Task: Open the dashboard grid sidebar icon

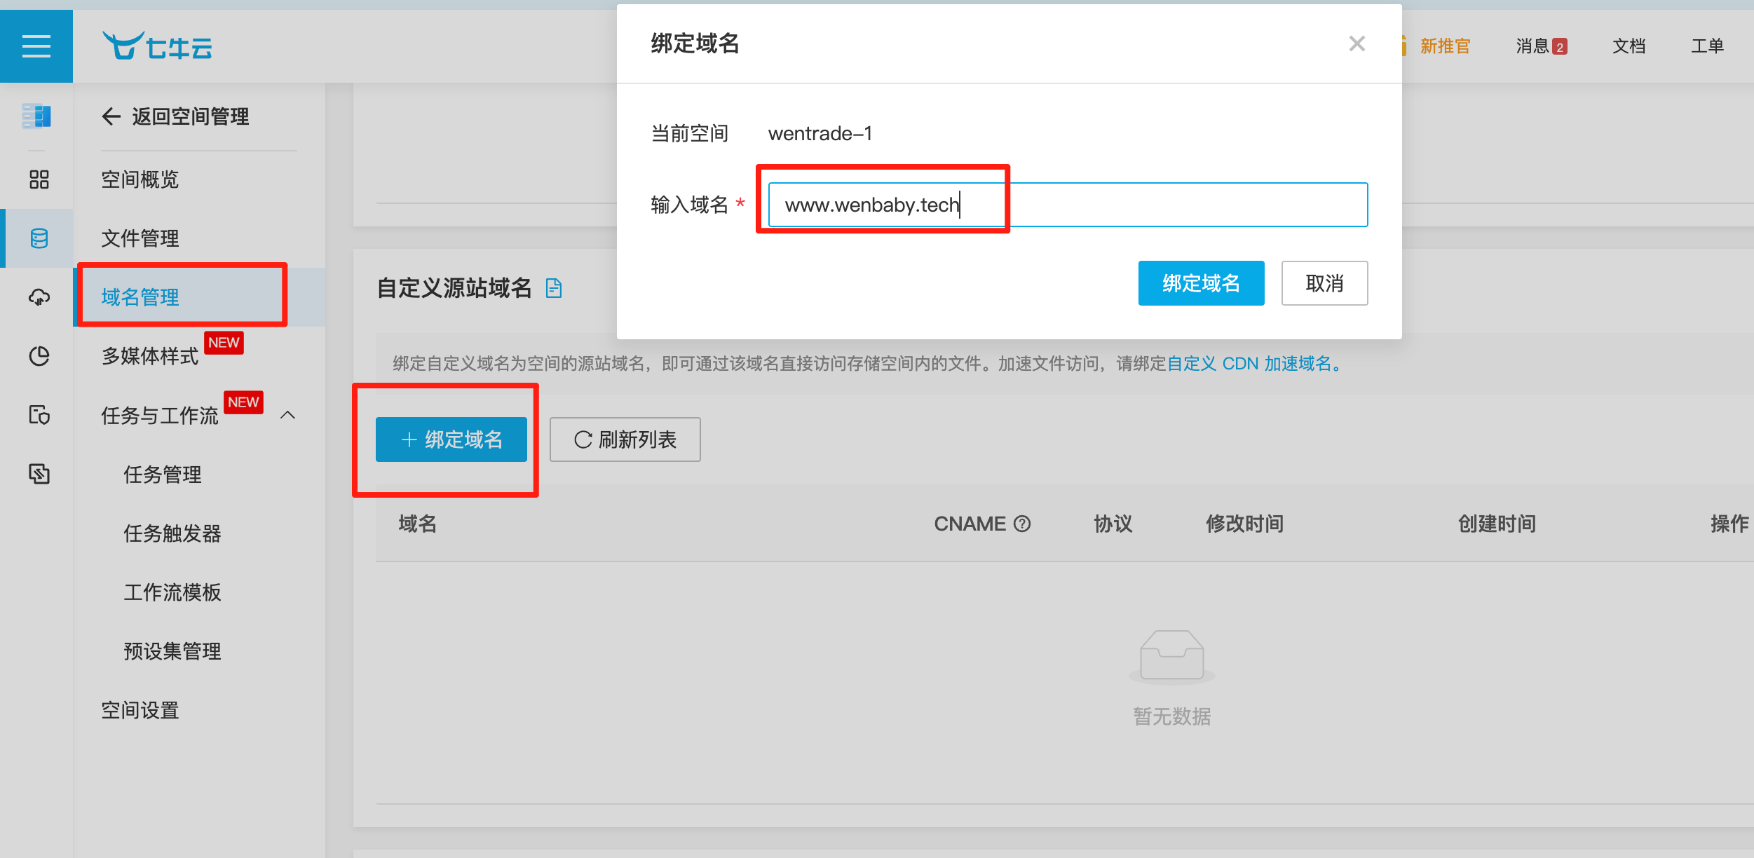Action: pos(39,179)
